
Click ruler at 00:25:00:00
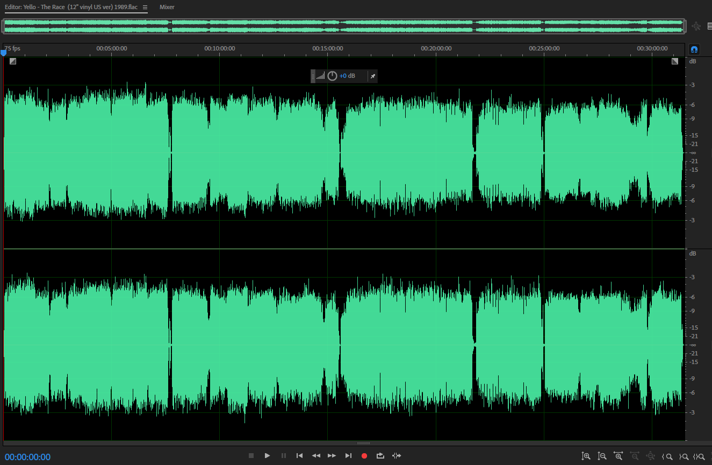(544, 48)
